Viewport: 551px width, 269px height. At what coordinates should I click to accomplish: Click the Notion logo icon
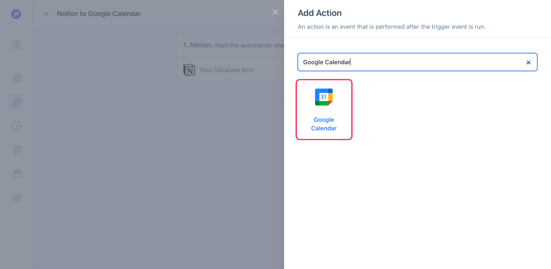click(x=189, y=70)
